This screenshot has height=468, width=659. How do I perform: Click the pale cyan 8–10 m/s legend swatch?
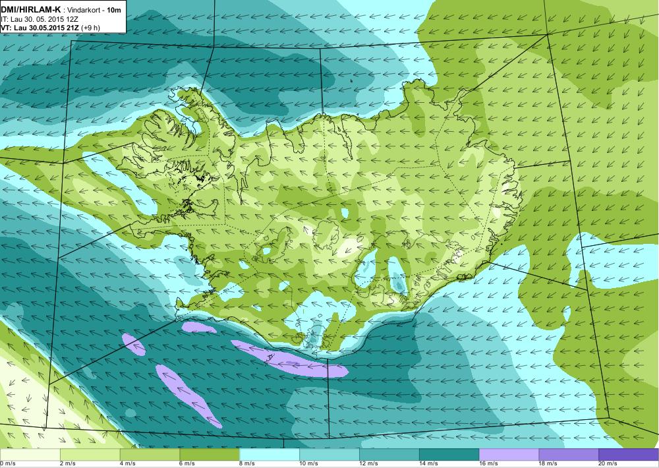coord(270,455)
